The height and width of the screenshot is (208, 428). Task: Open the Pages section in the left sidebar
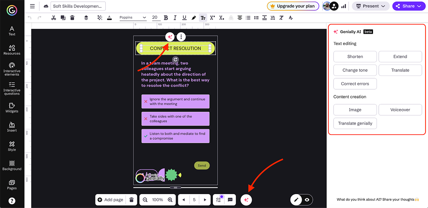12,185
